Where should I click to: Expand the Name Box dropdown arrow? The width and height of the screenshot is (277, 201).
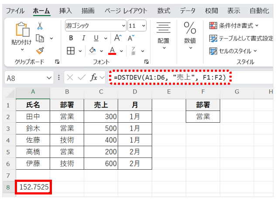point(49,78)
